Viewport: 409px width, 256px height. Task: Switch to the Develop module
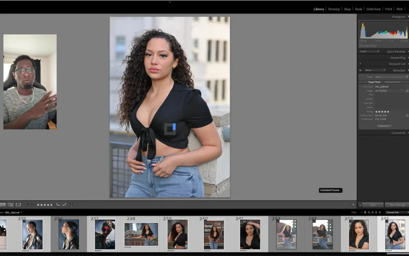[334, 9]
